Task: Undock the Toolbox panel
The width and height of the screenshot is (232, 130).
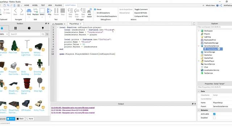Action: [x=46, y=23]
